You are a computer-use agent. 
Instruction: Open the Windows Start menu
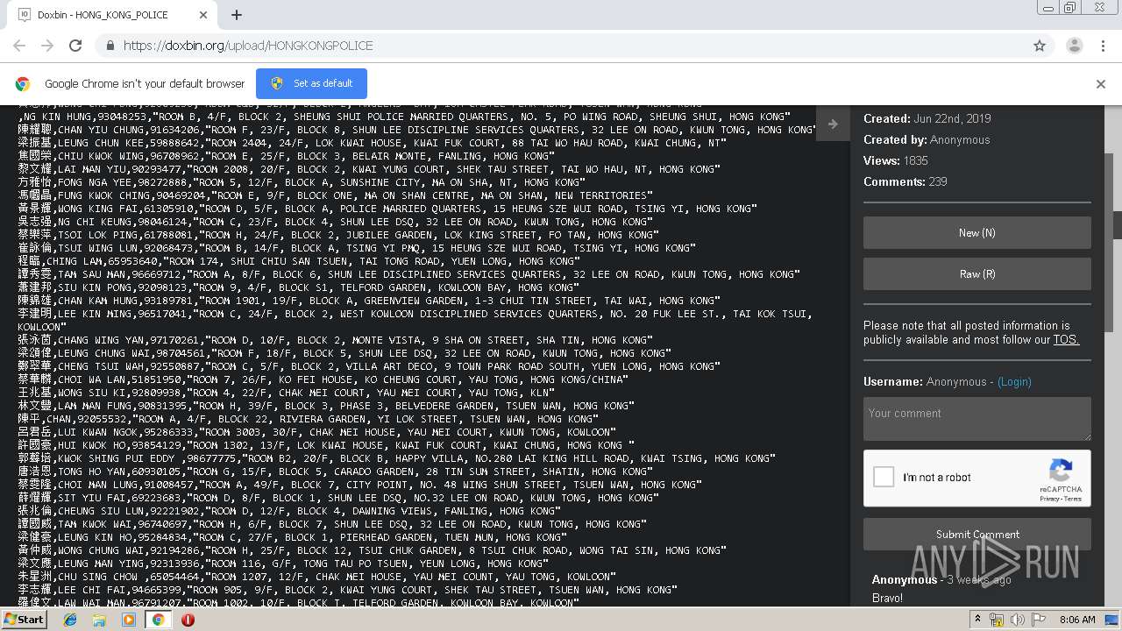coord(25,620)
